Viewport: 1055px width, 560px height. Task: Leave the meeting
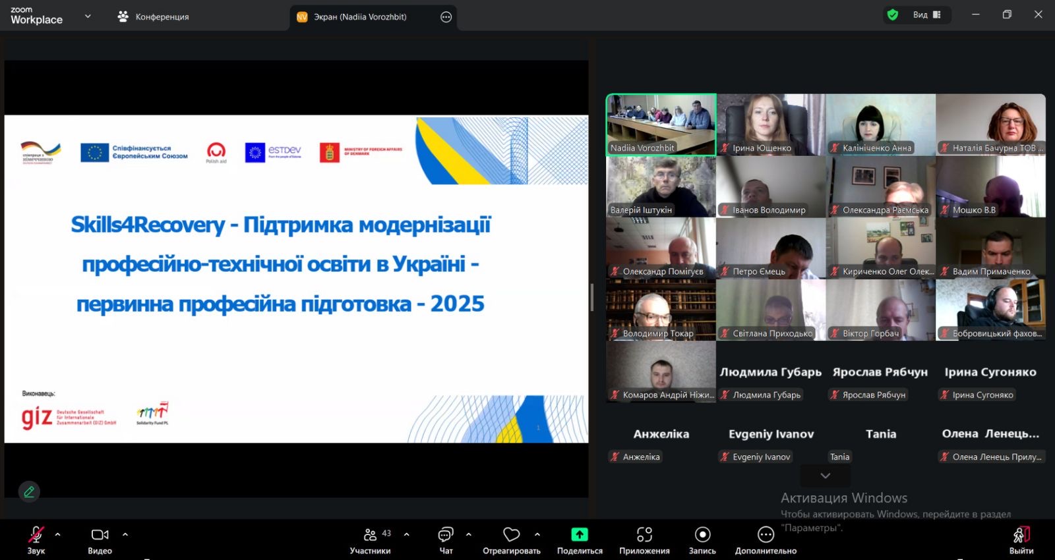tap(1021, 540)
